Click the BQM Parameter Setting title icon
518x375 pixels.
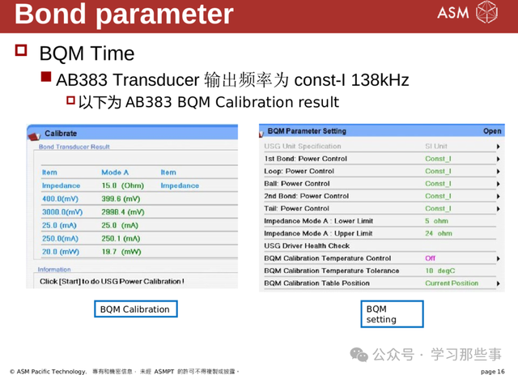pyautogui.click(x=261, y=134)
